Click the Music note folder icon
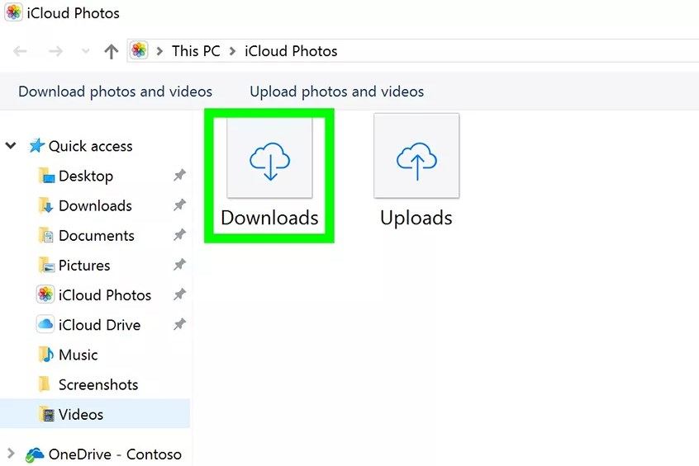The height and width of the screenshot is (466, 699). click(46, 355)
